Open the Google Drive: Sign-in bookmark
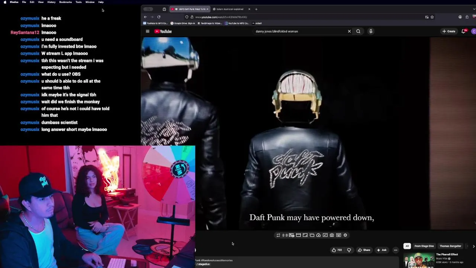 click(x=183, y=23)
